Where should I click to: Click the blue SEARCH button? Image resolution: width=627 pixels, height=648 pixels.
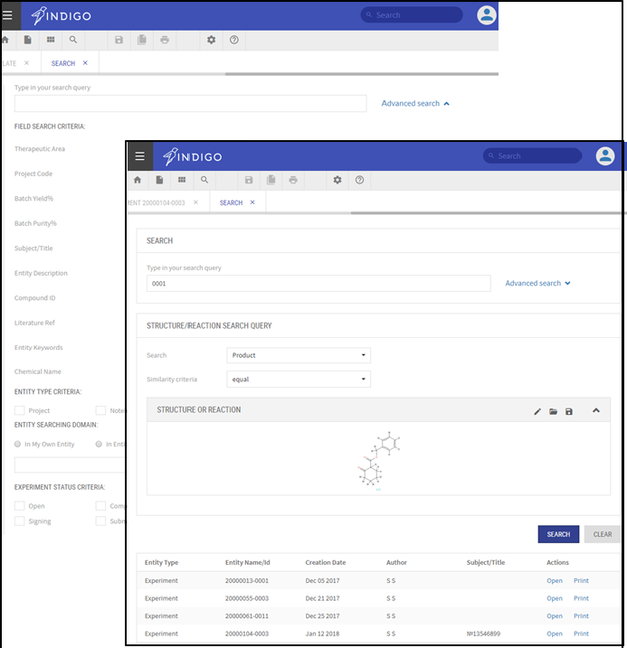558,534
